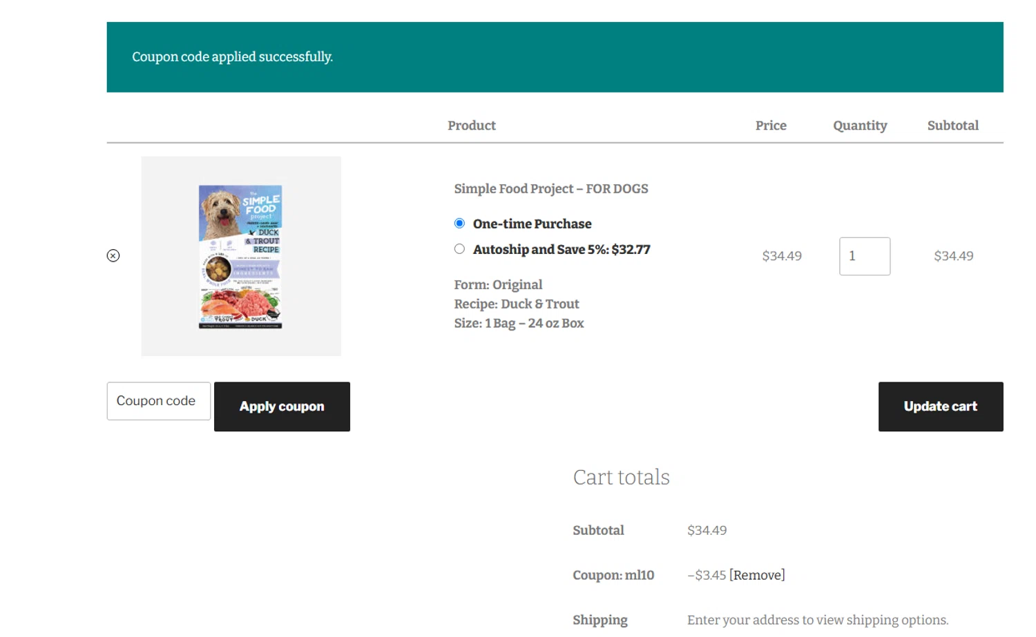Click the −$3.45 discount amount

click(707, 575)
